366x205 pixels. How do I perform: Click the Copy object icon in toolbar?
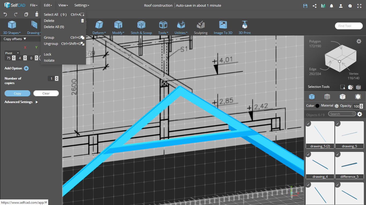pyautogui.click(x=26, y=14)
